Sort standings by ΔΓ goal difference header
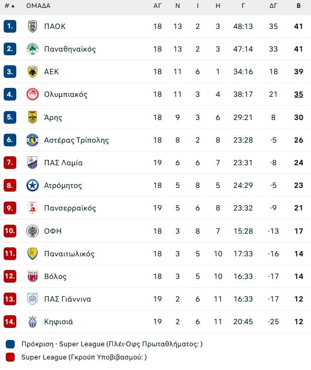The width and height of the screenshot is (311, 370). point(273,6)
